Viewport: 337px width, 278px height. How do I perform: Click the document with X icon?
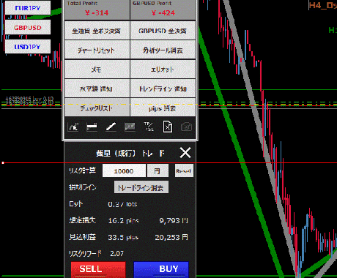click(168, 127)
